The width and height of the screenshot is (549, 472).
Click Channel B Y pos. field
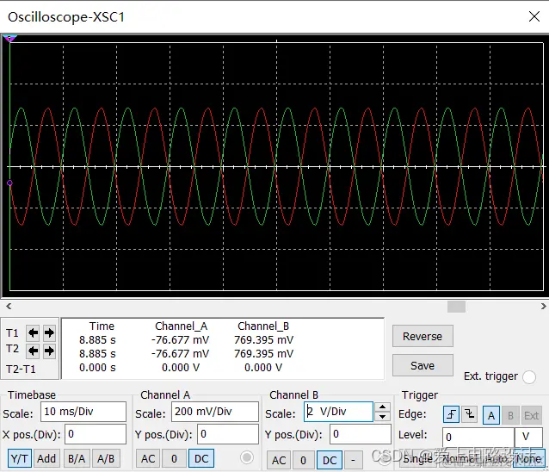point(361,434)
